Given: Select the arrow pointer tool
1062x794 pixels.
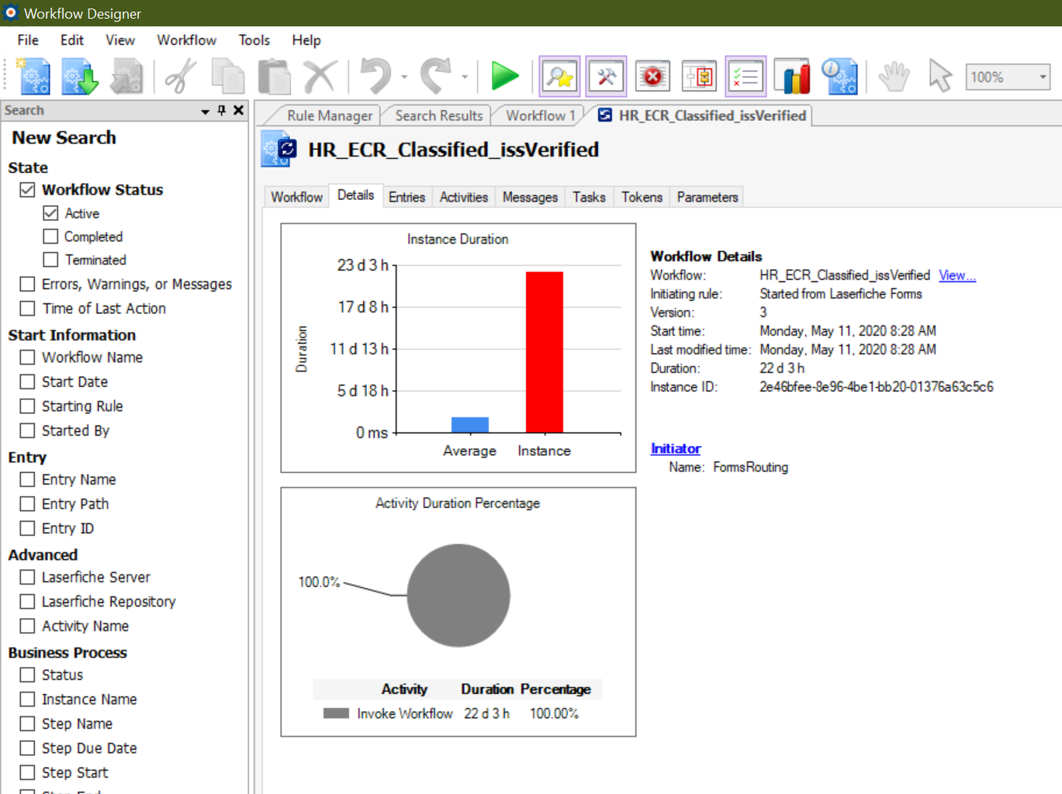Looking at the screenshot, I should click(939, 77).
